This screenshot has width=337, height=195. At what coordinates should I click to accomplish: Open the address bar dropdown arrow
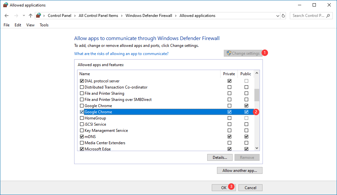click(277, 15)
